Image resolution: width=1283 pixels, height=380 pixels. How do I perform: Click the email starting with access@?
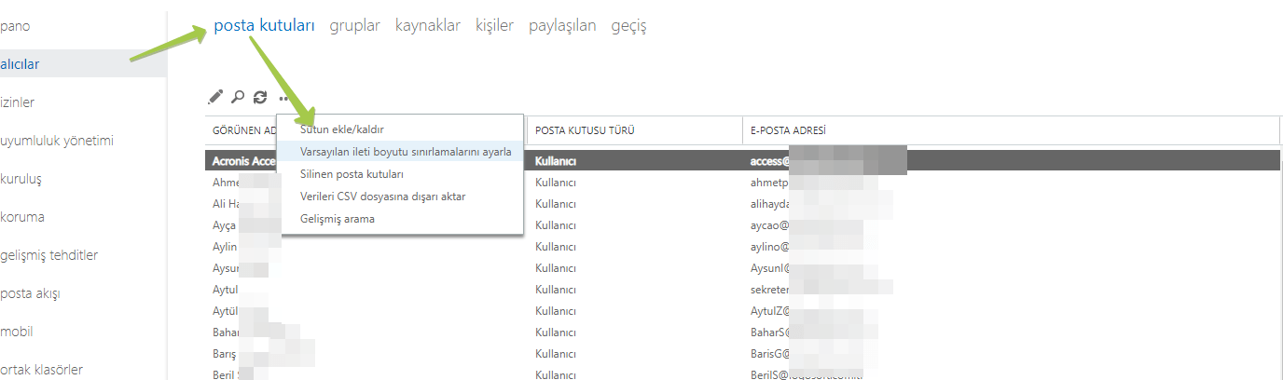[x=770, y=160]
